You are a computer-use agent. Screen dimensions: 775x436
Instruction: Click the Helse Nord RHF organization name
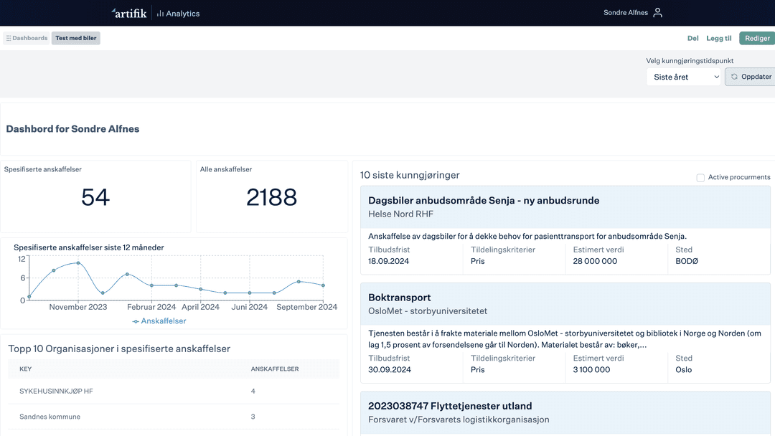(400, 214)
